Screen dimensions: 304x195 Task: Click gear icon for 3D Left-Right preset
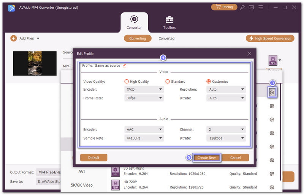272,174
